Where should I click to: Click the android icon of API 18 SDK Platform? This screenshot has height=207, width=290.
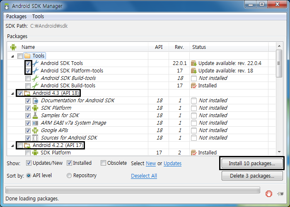click(35, 108)
